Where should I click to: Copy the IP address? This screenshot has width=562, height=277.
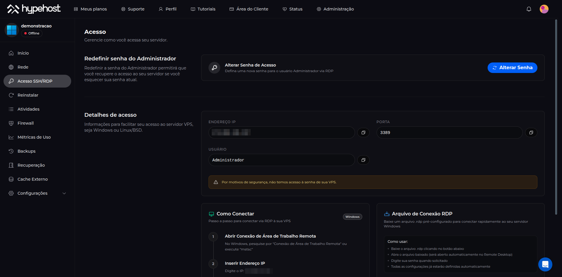363,133
